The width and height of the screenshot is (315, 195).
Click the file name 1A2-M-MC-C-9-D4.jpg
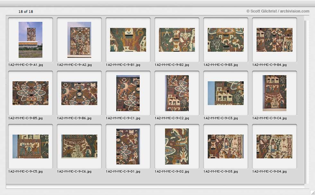[270, 172]
